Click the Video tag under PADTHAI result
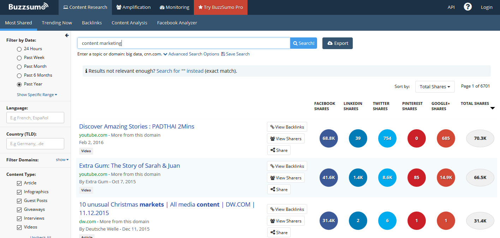This screenshot has width=500, height=238. 86,151
